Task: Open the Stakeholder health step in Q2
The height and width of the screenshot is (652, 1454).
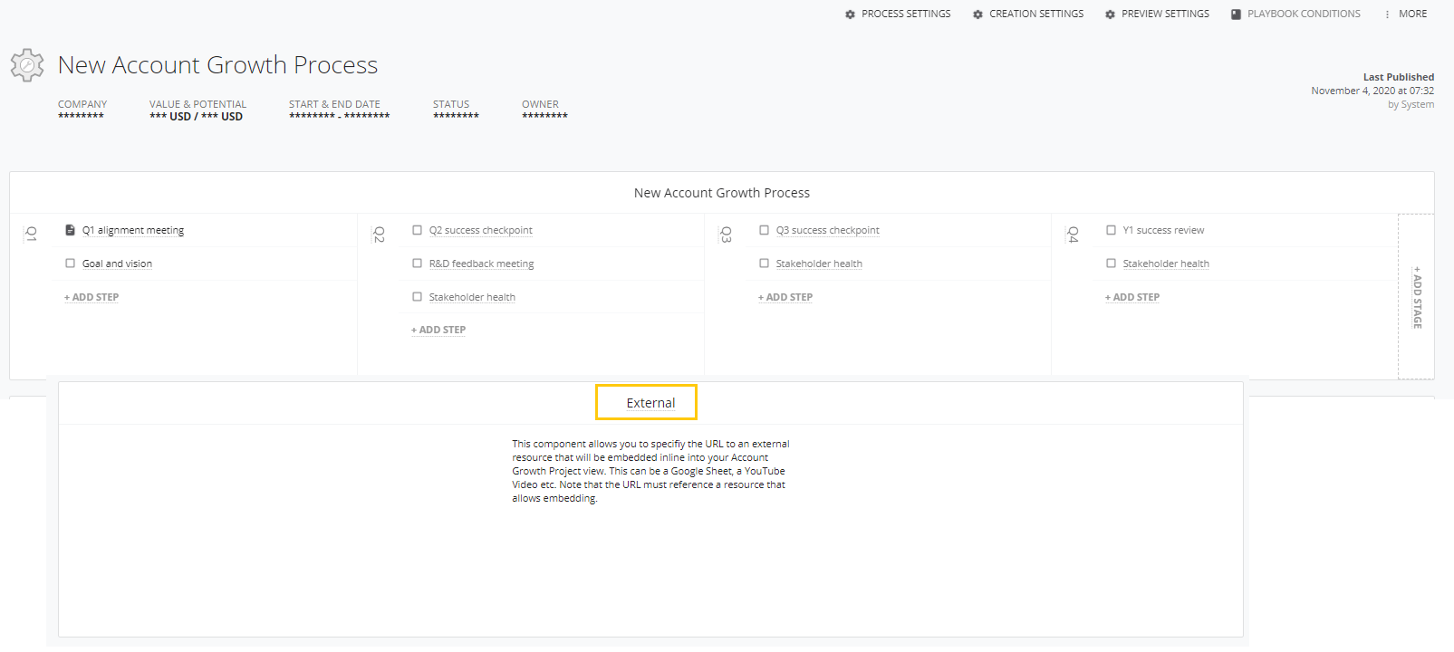Action: point(472,297)
